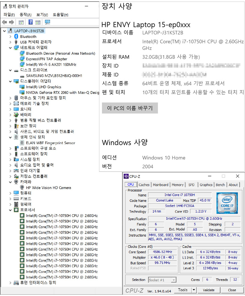The image size is (245, 296).
Task: Click the 프로세서 category icon
Action: point(16,210)
